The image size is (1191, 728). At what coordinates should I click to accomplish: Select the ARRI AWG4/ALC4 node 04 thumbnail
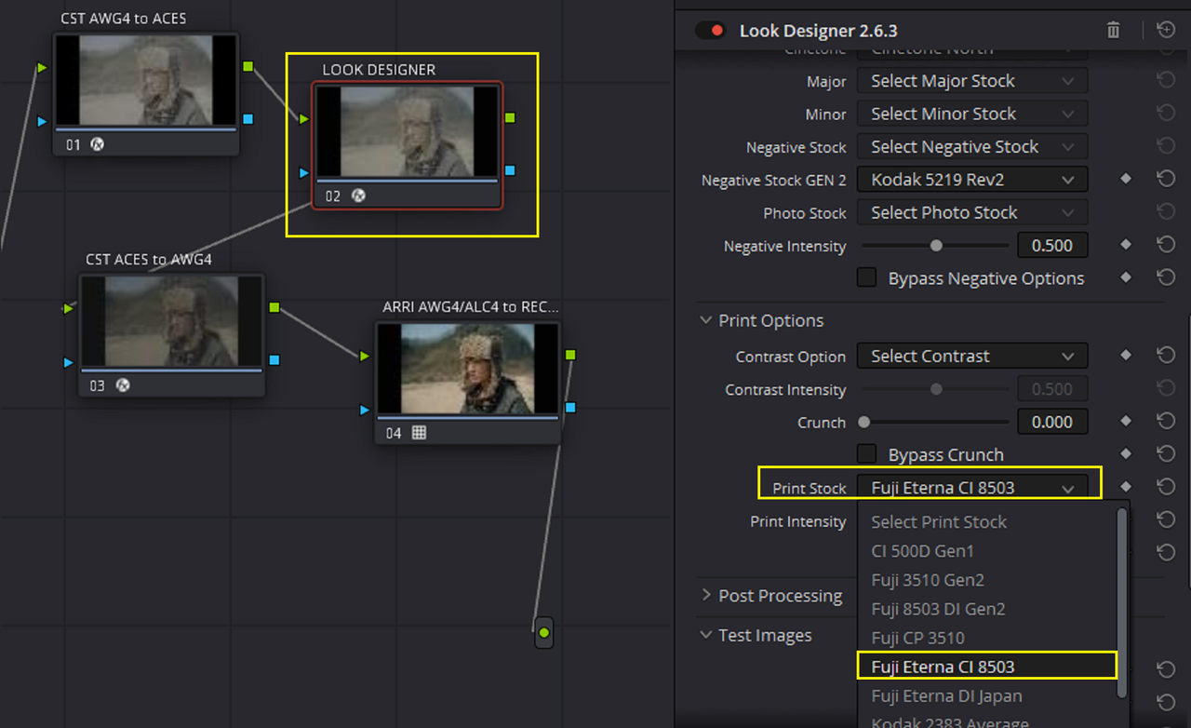coord(468,369)
